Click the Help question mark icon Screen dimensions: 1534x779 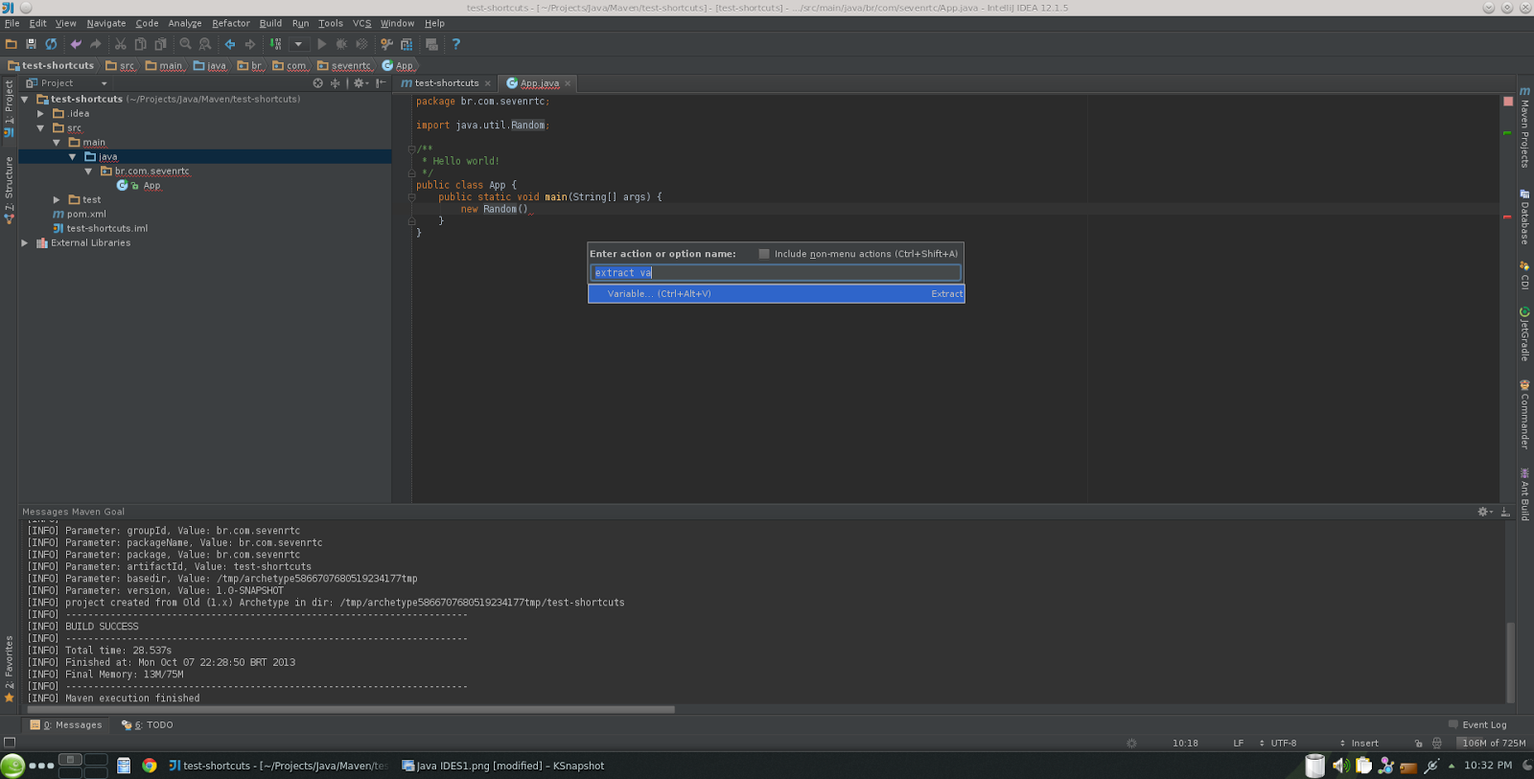click(455, 44)
